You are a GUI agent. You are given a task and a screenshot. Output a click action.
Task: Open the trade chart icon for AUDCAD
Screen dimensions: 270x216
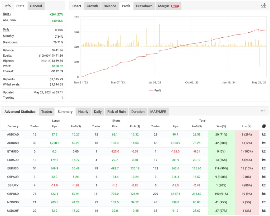[264, 134]
